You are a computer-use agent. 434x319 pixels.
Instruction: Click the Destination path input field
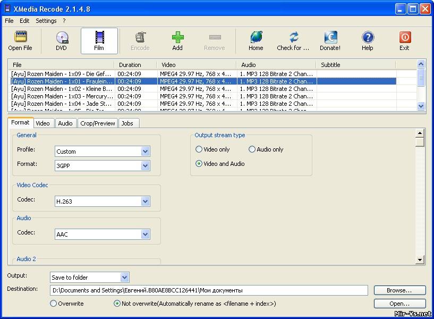pos(209,290)
